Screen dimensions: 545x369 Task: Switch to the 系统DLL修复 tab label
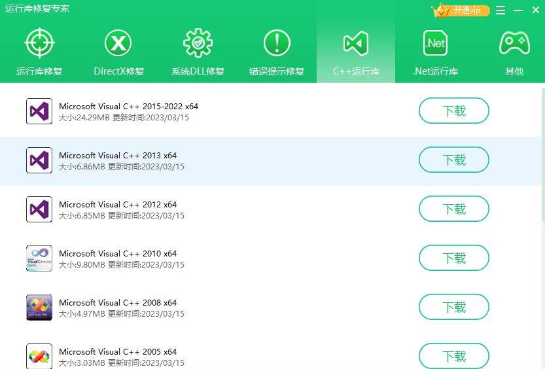pyautogui.click(x=198, y=71)
